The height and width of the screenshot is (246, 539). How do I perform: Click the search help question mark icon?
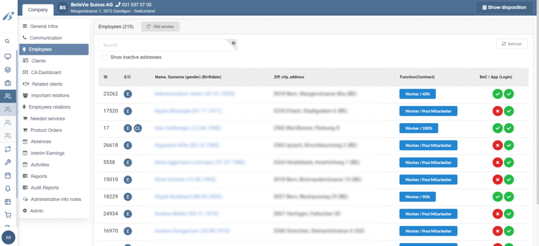pos(234,43)
